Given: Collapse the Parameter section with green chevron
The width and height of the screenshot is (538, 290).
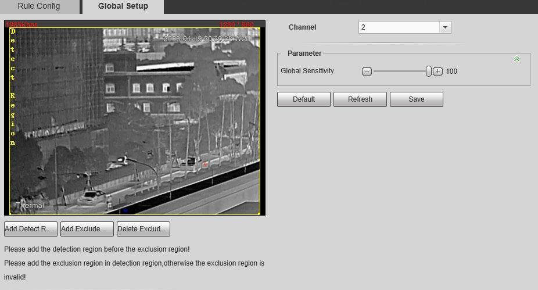Looking at the screenshot, I should [x=517, y=59].
